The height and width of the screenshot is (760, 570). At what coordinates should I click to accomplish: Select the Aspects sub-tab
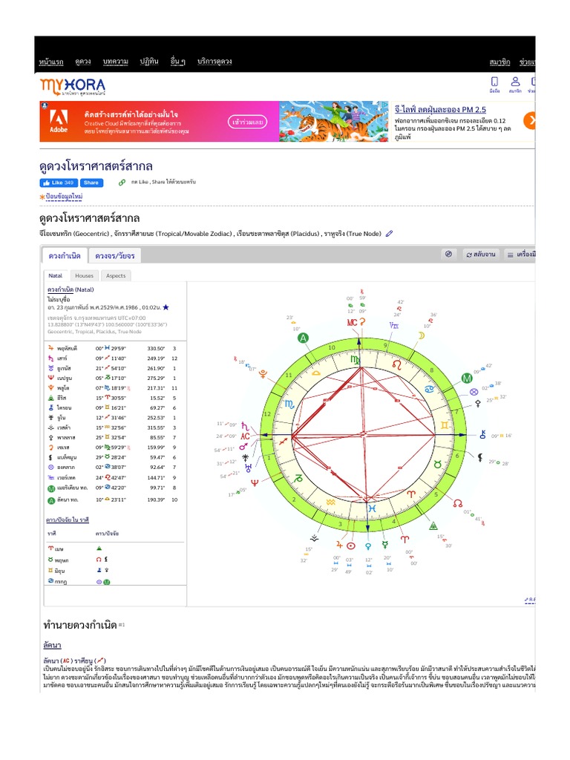(x=116, y=275)
